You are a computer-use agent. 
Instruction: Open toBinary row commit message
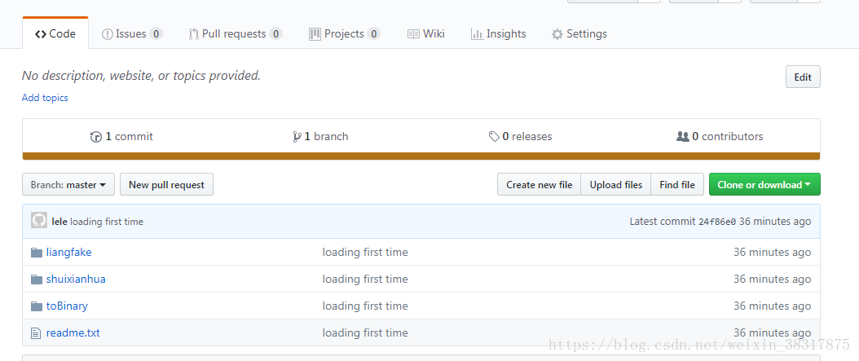coord(365,306)
